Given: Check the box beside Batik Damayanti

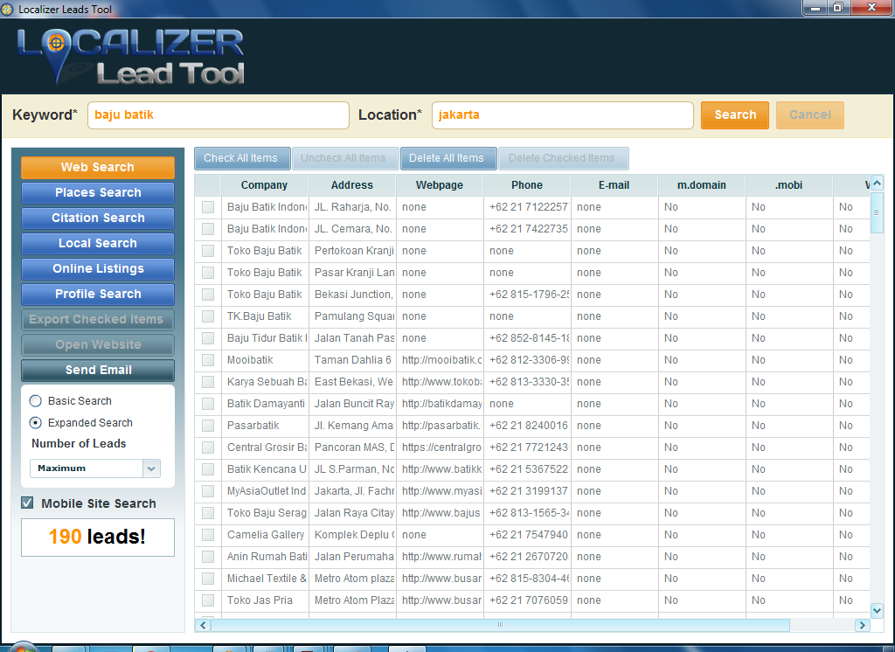Looking at the screenshot, I should click(x=208, y=404).
